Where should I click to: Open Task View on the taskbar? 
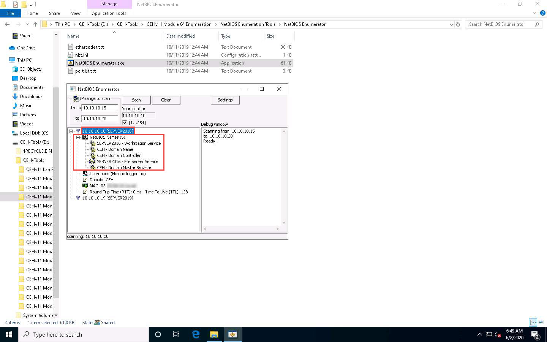176,334
